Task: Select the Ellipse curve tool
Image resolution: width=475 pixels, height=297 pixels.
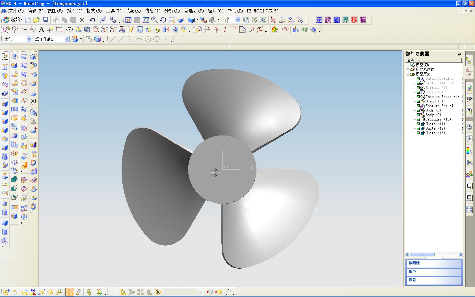Action: coord(69,29)
